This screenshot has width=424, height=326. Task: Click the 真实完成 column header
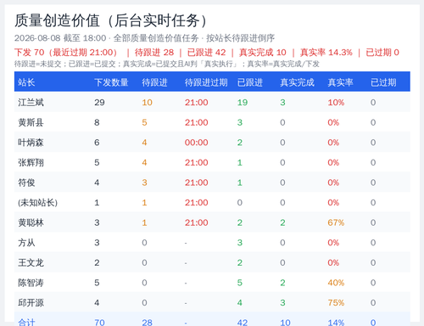pyautogui.click(x=297, y=82)
